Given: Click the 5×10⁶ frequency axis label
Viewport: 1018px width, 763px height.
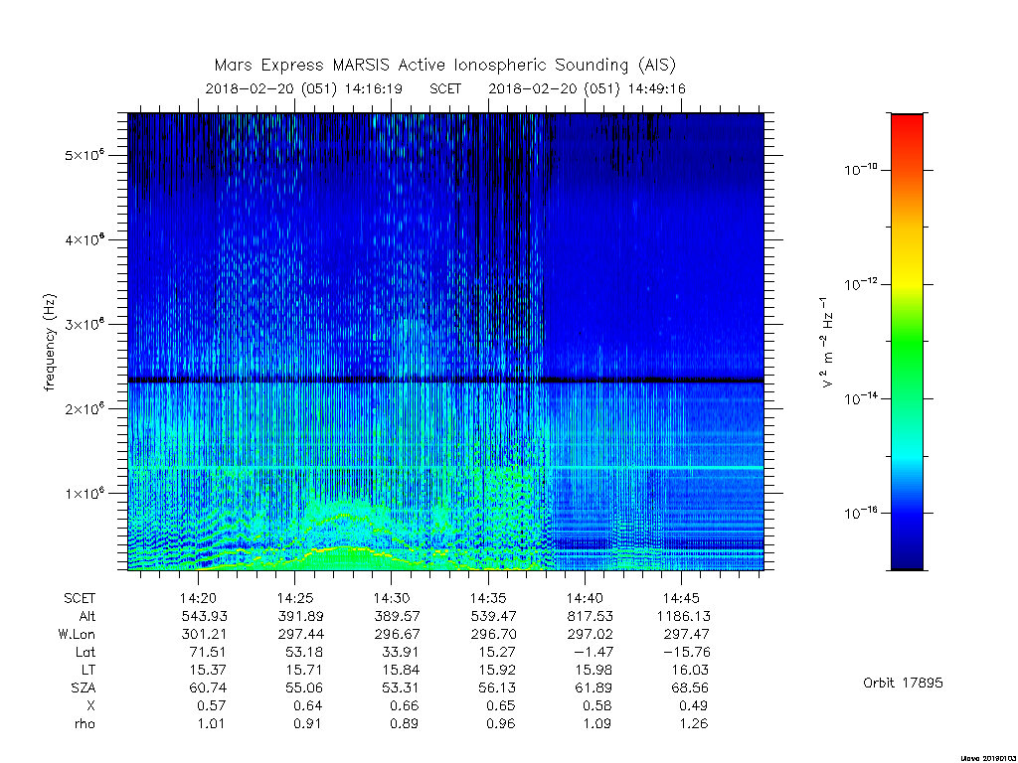Looking at the screenshot, I should [x=85, y=156].
